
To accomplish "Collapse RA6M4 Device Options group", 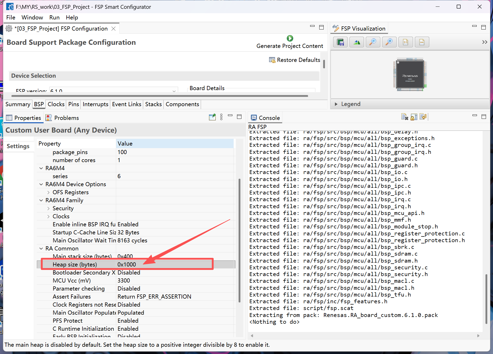I will coord(41,184).
